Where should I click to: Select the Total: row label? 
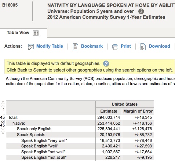pos(13,117)
